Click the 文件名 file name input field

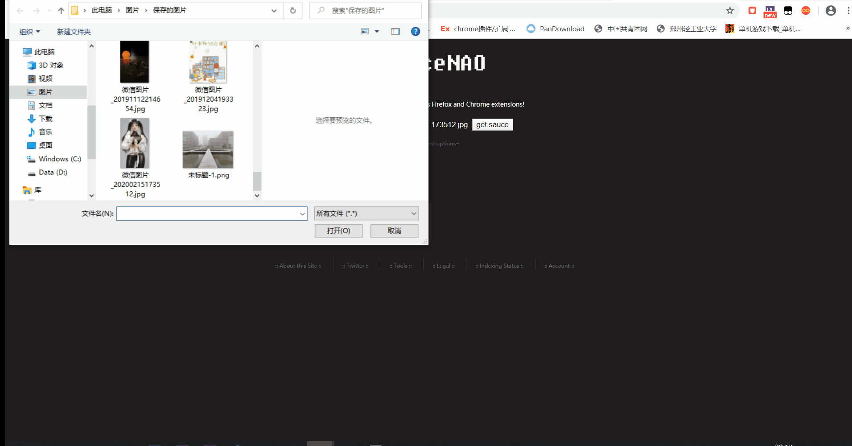[x=212, y=214]
